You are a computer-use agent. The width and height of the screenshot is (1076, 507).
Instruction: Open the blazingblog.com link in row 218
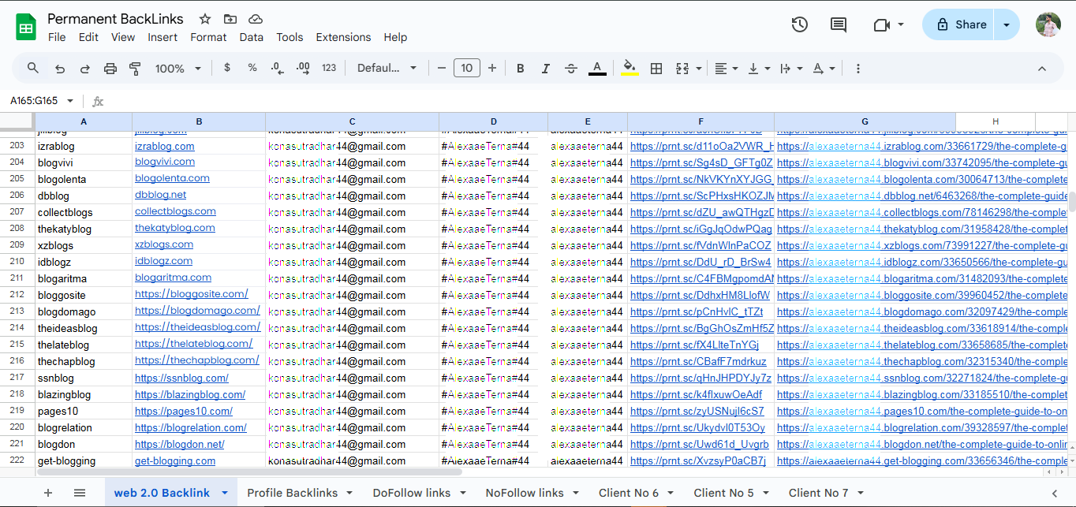pos(189,394)
